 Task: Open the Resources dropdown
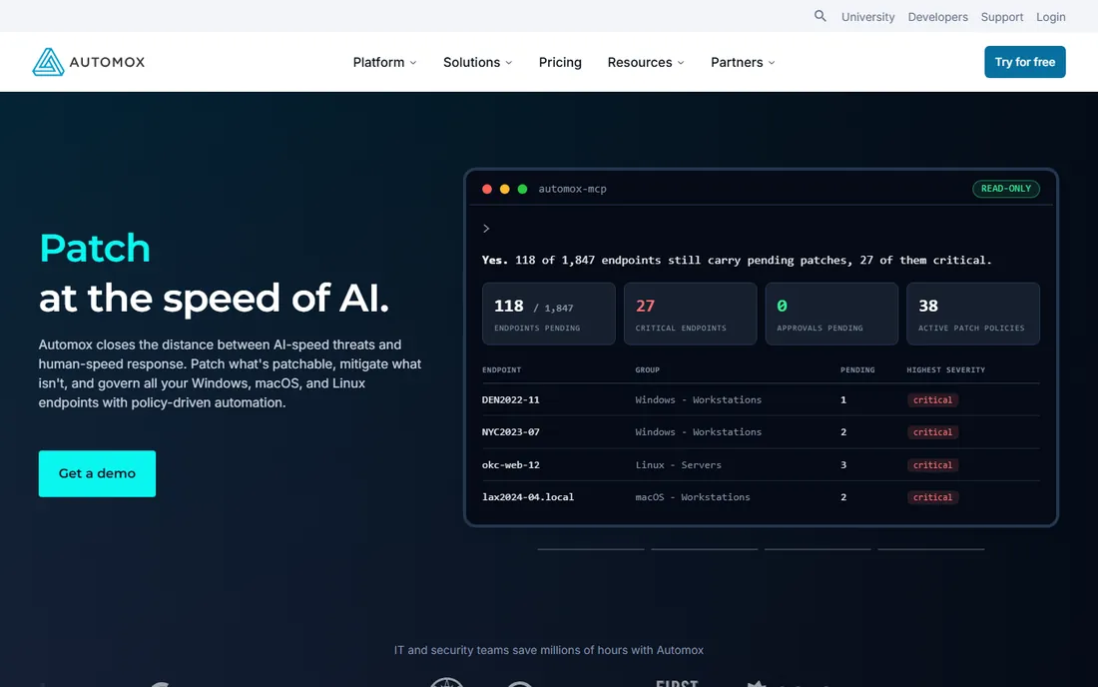click(646, 62)
